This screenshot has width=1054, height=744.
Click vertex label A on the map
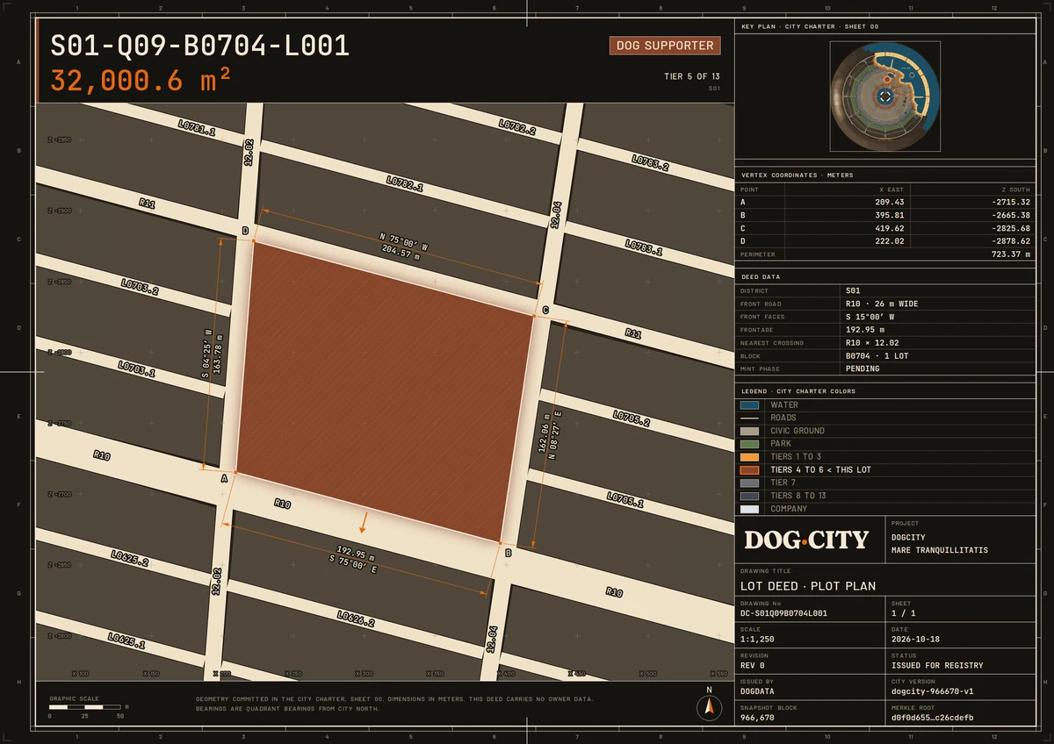coord(224,478)
